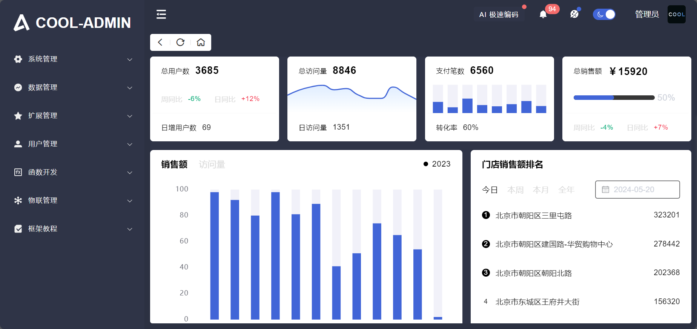Click the checkmark icon for 框架教程
This screenshot has width=697, height=329.
click(x=18, y=229)
